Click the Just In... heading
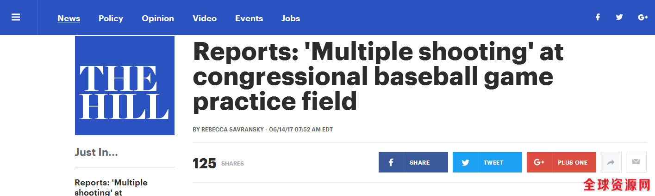The image size is (655, 196). click(x=96, y=152)
